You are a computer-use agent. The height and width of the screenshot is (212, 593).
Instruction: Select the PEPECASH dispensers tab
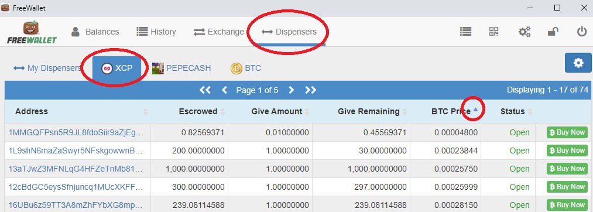181,68
